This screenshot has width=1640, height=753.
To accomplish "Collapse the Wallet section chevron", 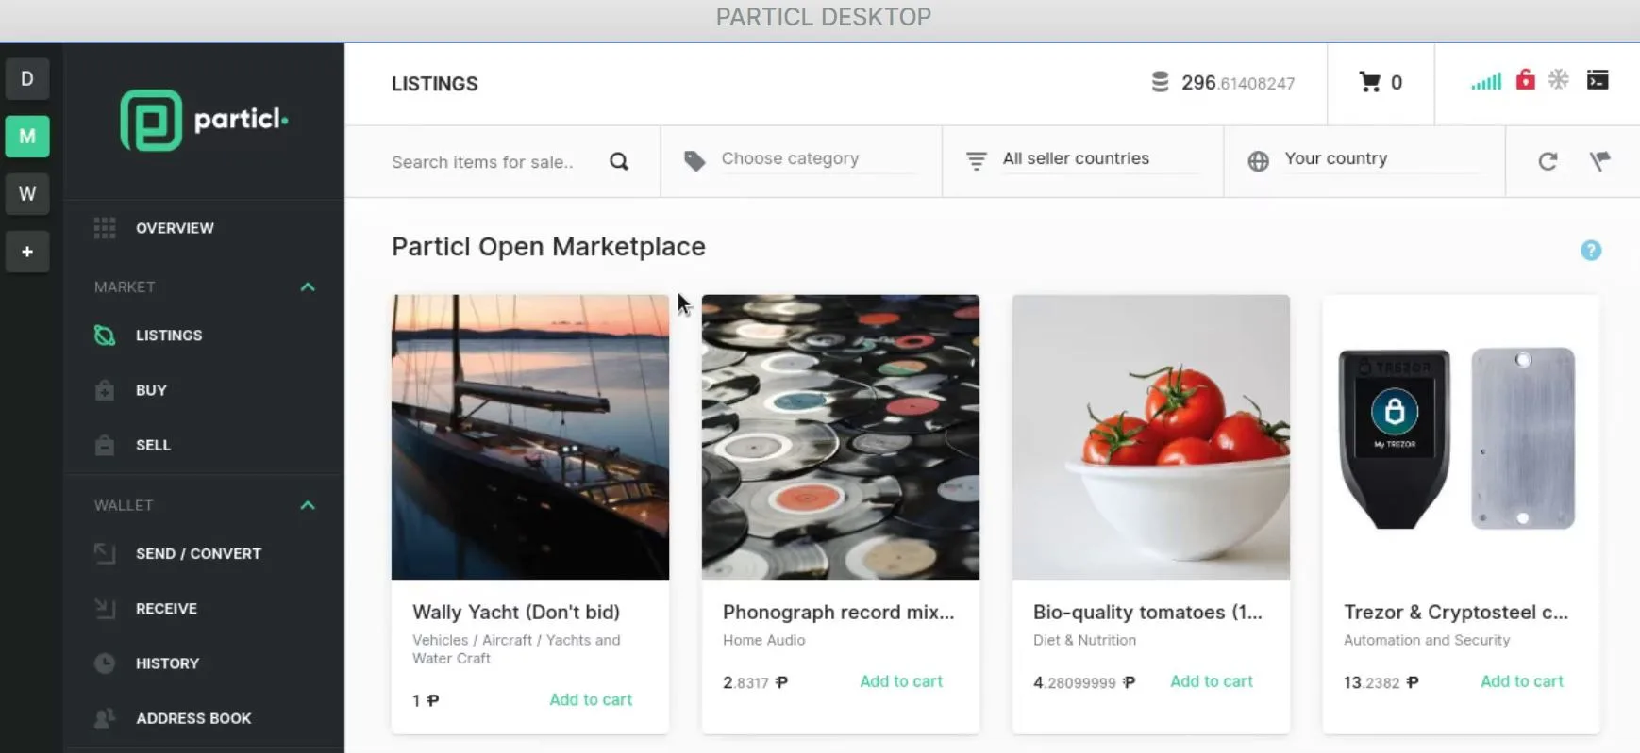I will pyautogui.click(x=308, y=506).
